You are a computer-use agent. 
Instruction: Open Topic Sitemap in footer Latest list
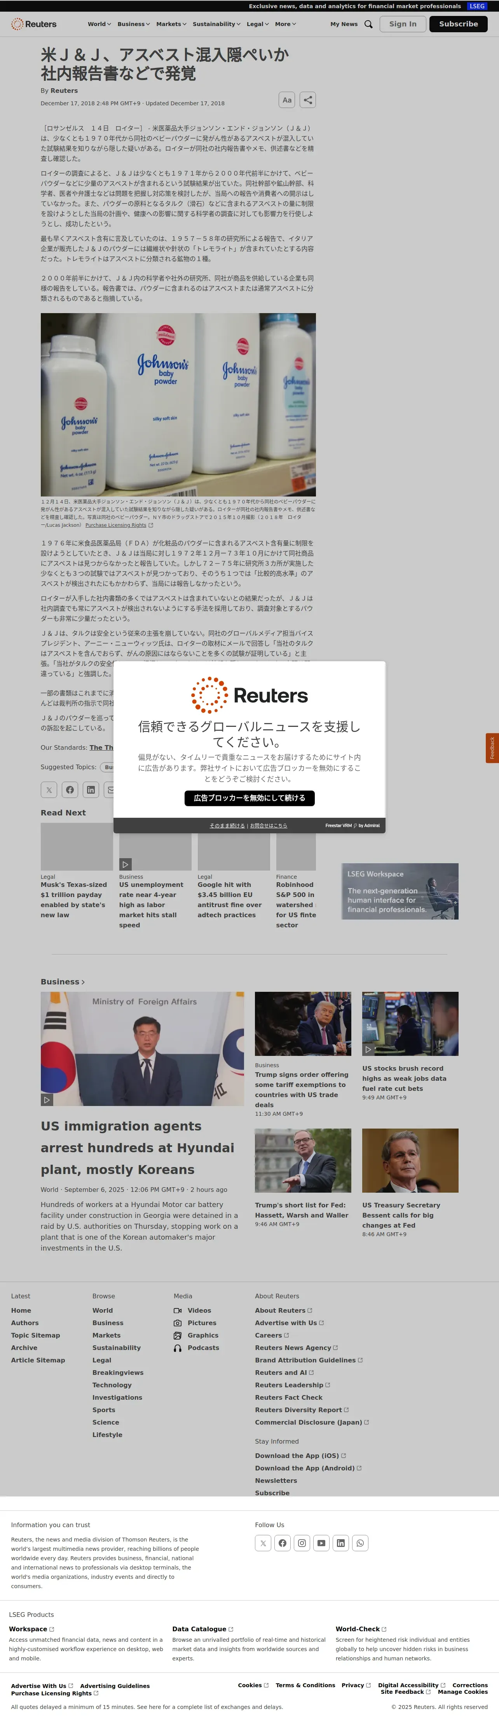35,1336
